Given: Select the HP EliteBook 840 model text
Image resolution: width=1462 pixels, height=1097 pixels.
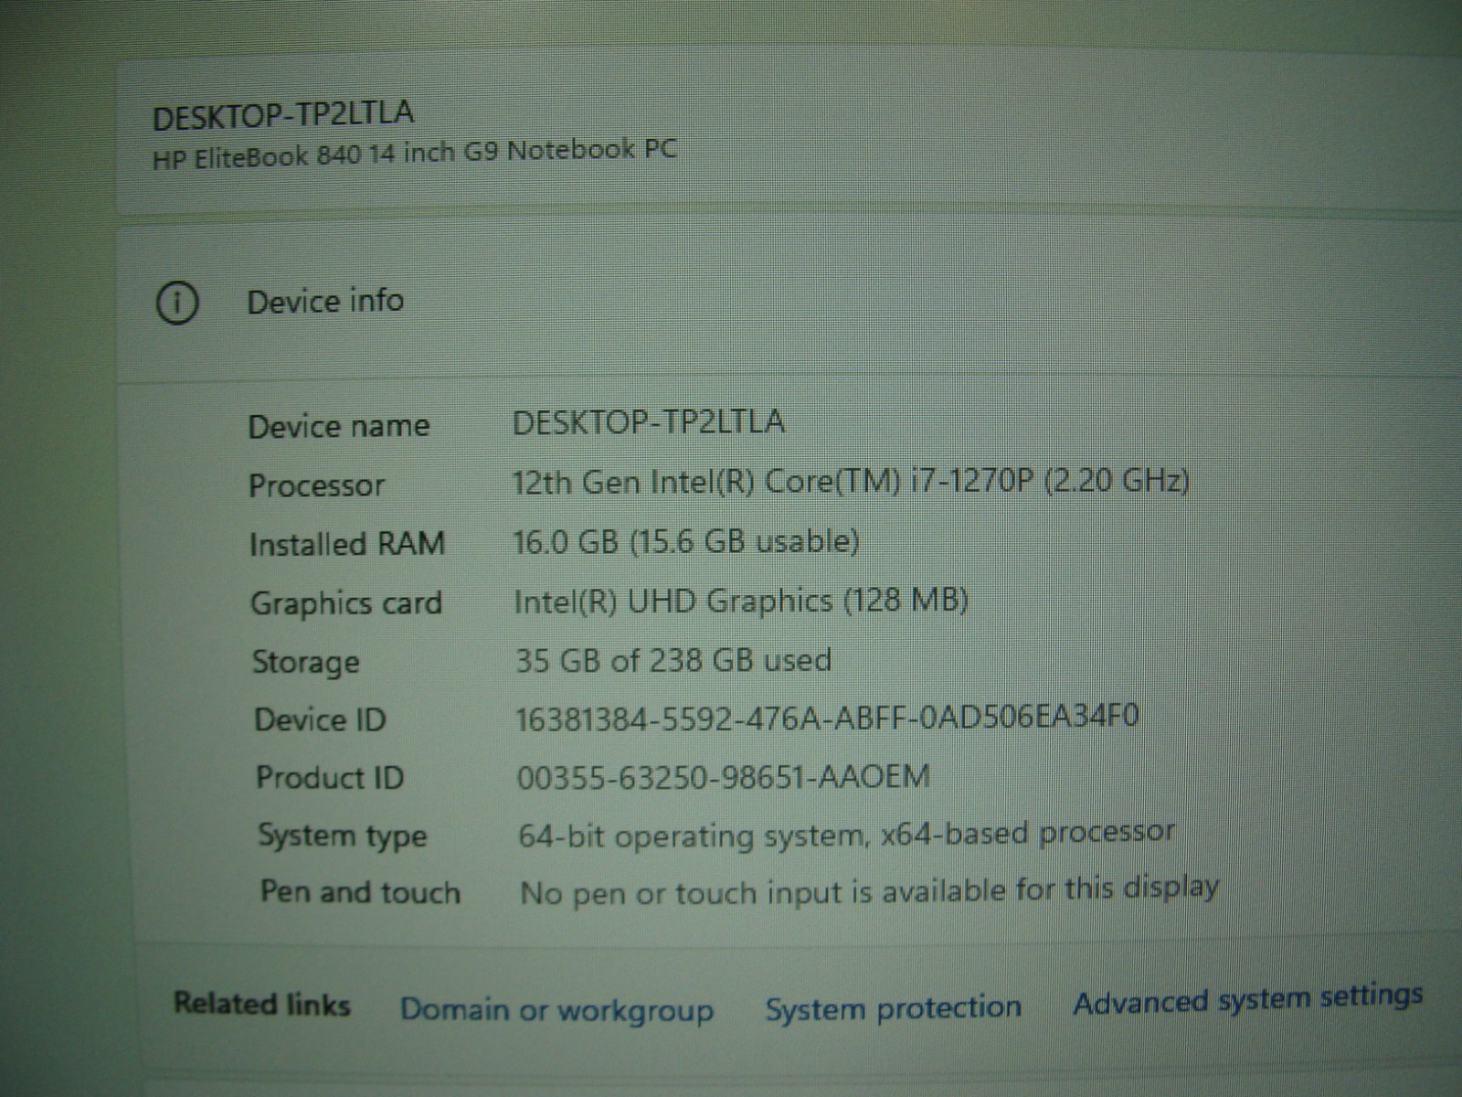Looking at the screenshot, I should coord(415,154).
